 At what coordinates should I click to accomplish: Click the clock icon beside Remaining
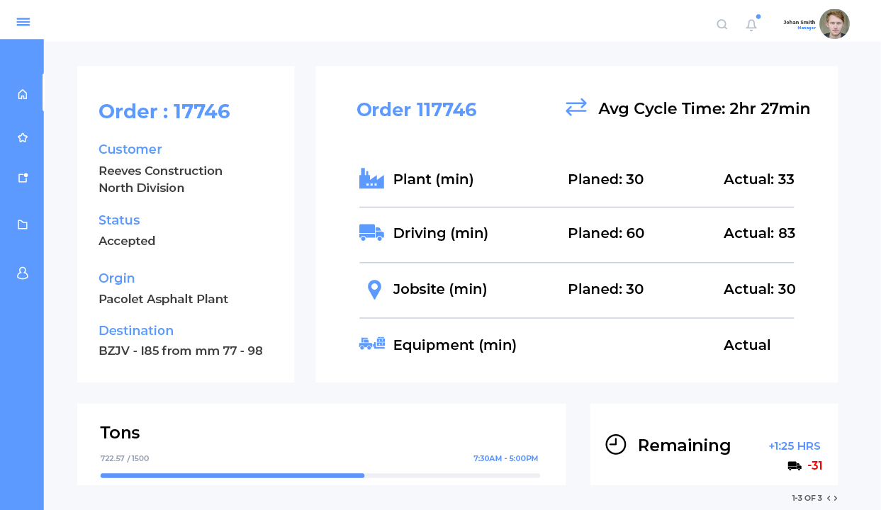click(616, 445)
